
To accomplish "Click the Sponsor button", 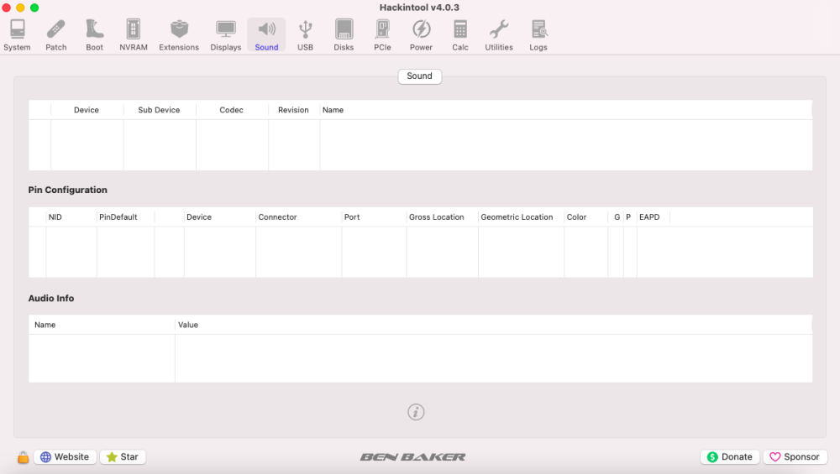I will [795, 457].
